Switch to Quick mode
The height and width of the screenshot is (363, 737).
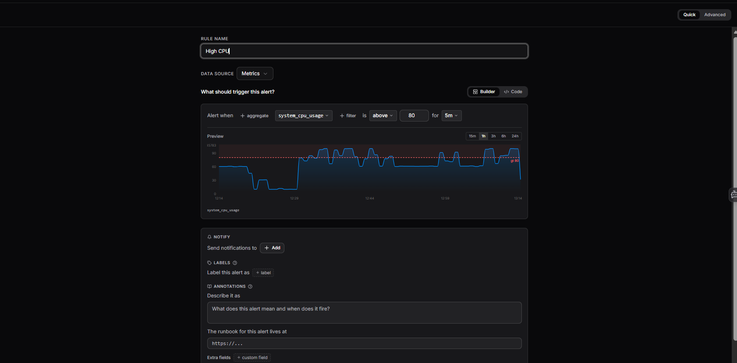click(x=689, y=15)
